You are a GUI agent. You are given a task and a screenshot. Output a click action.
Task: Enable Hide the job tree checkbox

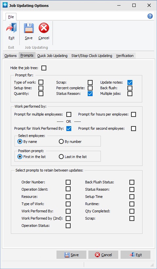[44, 68]
